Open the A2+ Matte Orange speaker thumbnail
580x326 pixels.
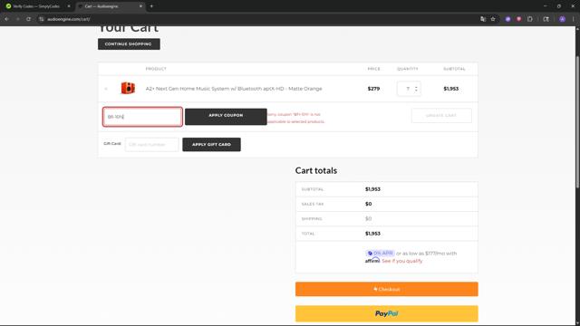coord(128,89)
